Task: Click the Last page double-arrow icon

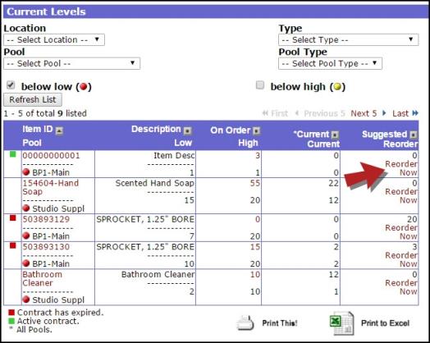Action: 415,113
